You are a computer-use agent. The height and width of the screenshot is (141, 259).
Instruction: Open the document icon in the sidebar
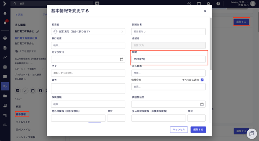pos(5,48)
